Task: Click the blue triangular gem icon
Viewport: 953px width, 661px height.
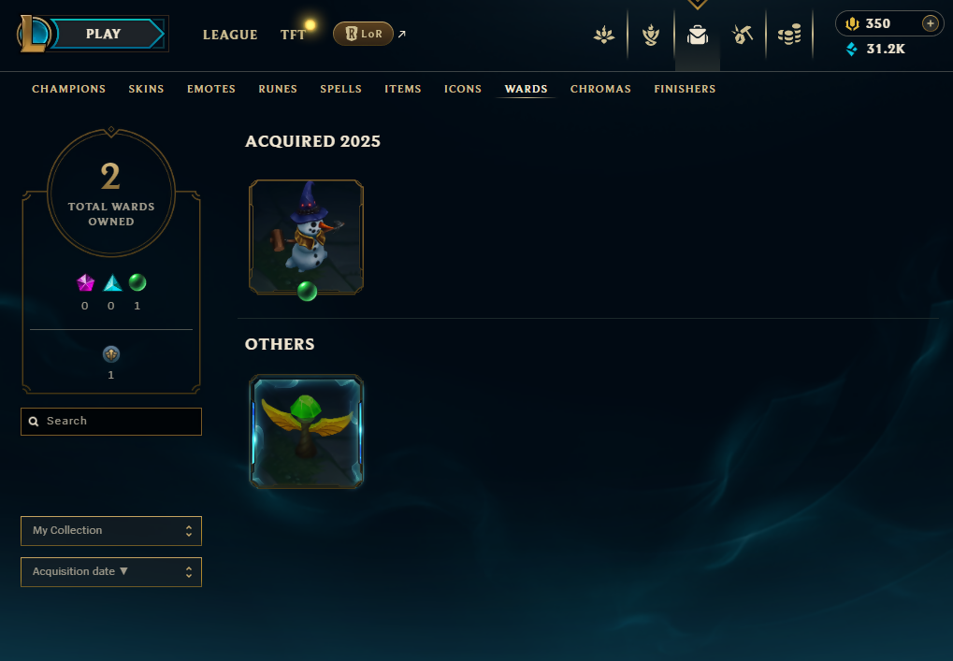Action: tap(112, 282)
